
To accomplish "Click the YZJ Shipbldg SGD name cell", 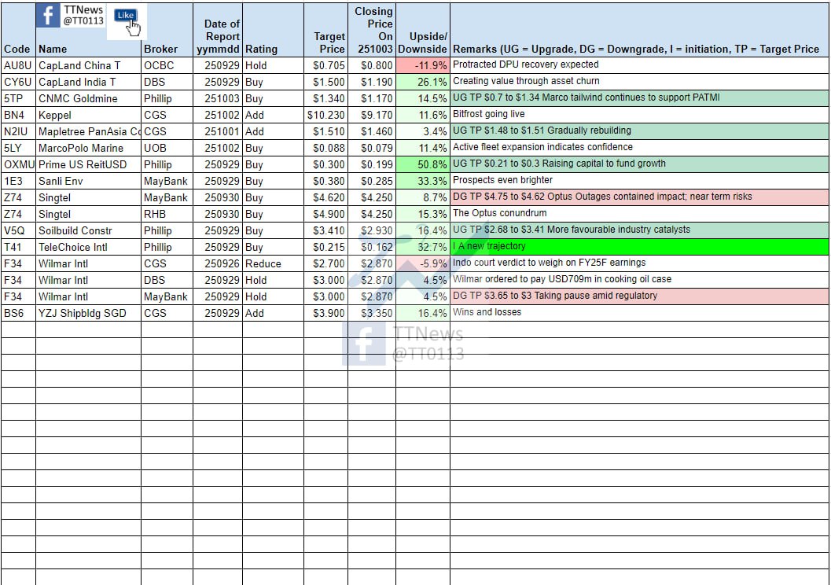I will click(x=88, y=313).
